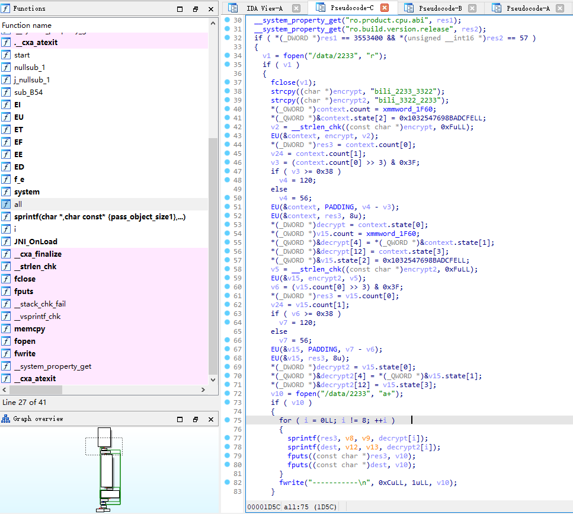Float the Functions panel

pyautogui.click(x=196, y=9)
